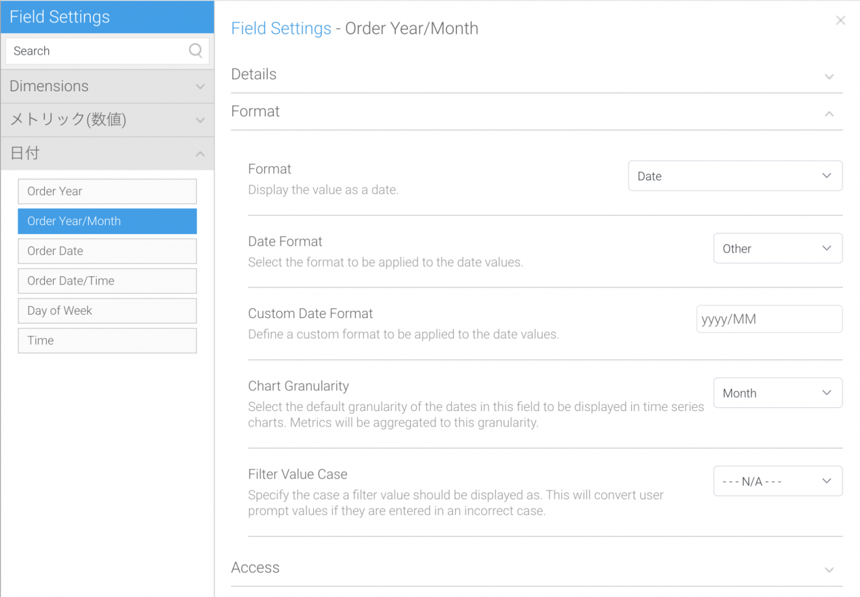This screenshot has height=597, width=860.
Task: Select the Order Date/Time field
Action: pyautogui.click(x=107, y=281)
